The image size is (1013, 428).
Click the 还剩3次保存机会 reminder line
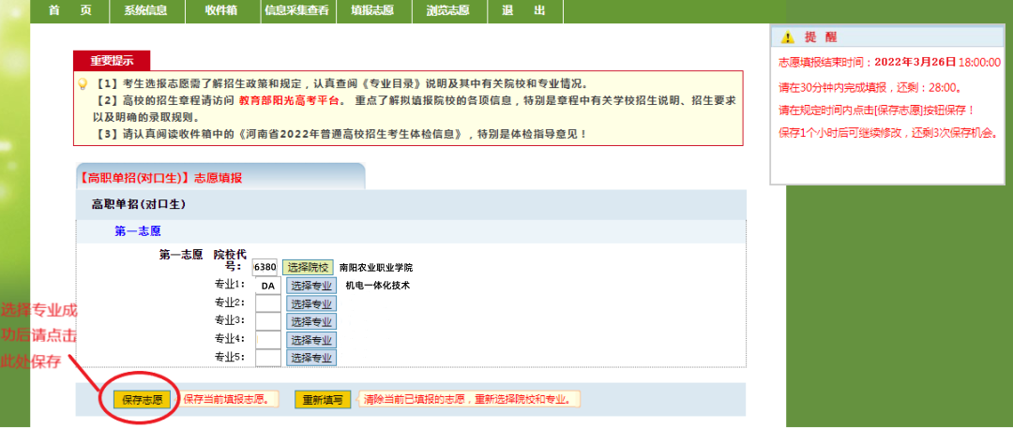(x=889, y=133)
